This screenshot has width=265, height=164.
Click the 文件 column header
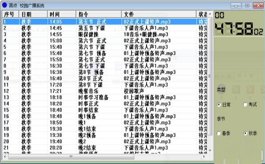(159, 15)
